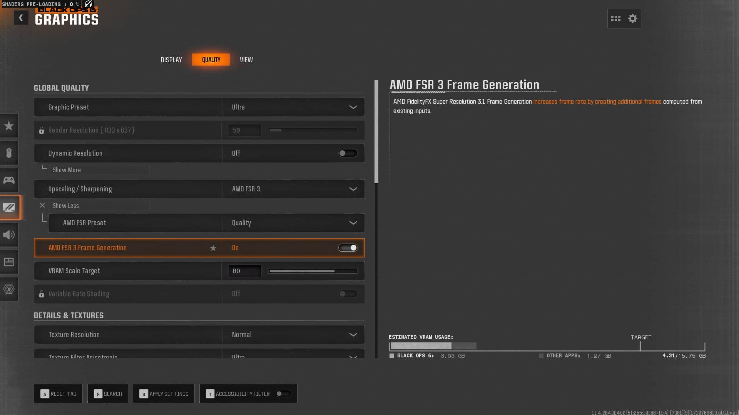The width and height of the screenshot is (739, 415).
Task: Switch to the View tab
Action: pos(246,60)
